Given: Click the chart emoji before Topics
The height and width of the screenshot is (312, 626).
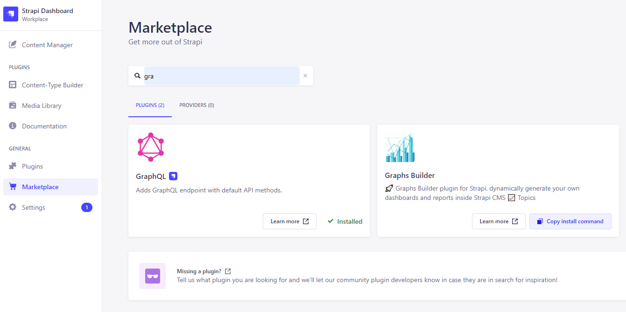Looking at the screenshot, I should coord(511,198).
